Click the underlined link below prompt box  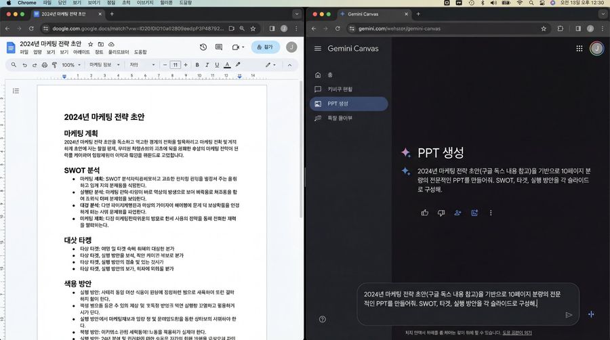(x=517, y=333)
